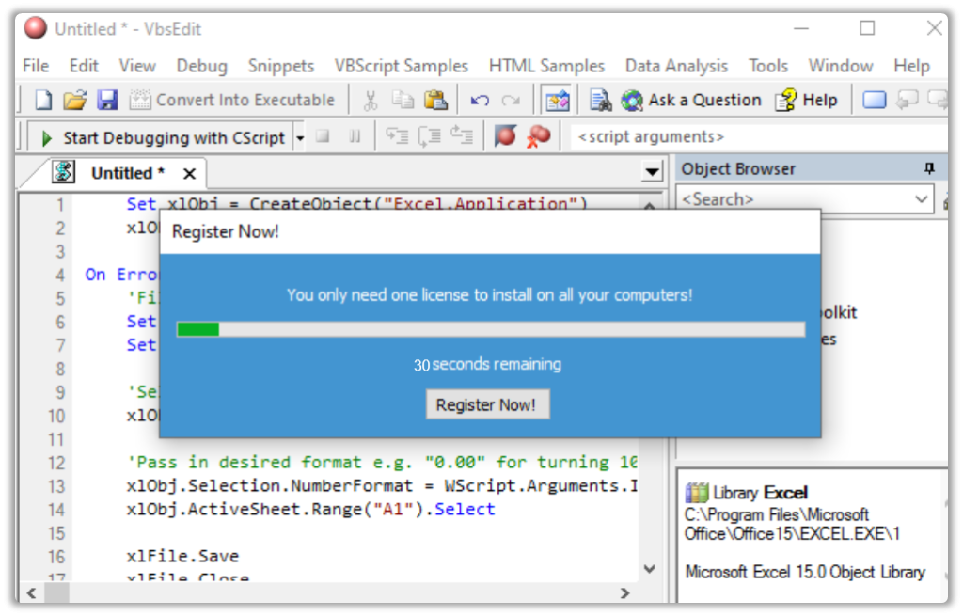This screenshot has height=616, width=963.
Task: Open Find using the binoculars document icon
Action: [601, 100]
